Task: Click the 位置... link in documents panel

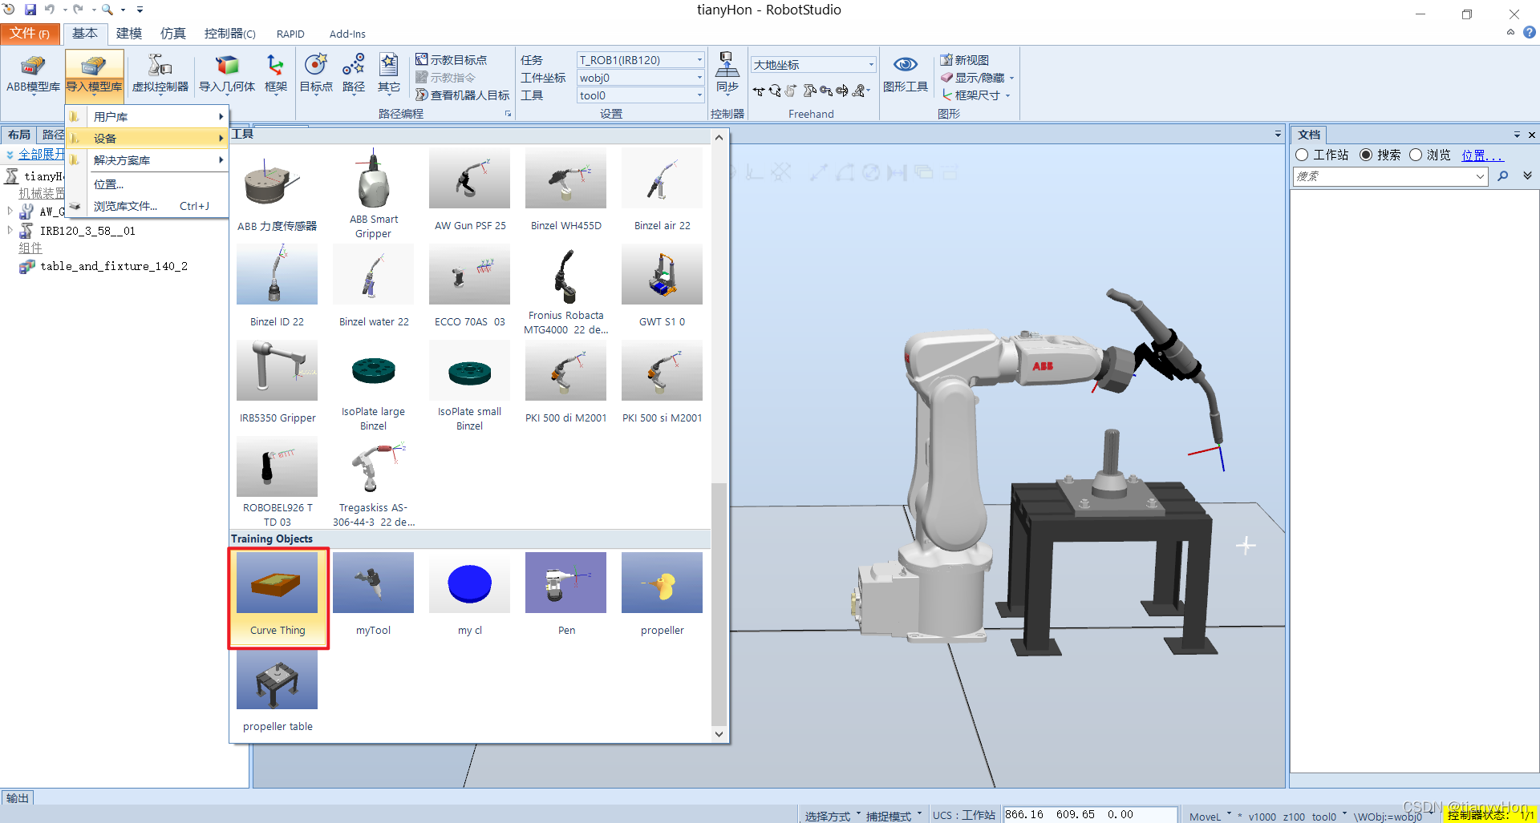Action: pos(1481,155)
